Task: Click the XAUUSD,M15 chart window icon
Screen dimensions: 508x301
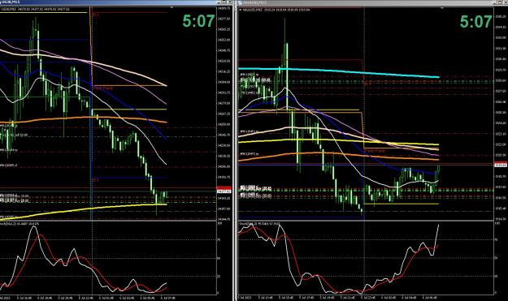Action: (241, 2)
